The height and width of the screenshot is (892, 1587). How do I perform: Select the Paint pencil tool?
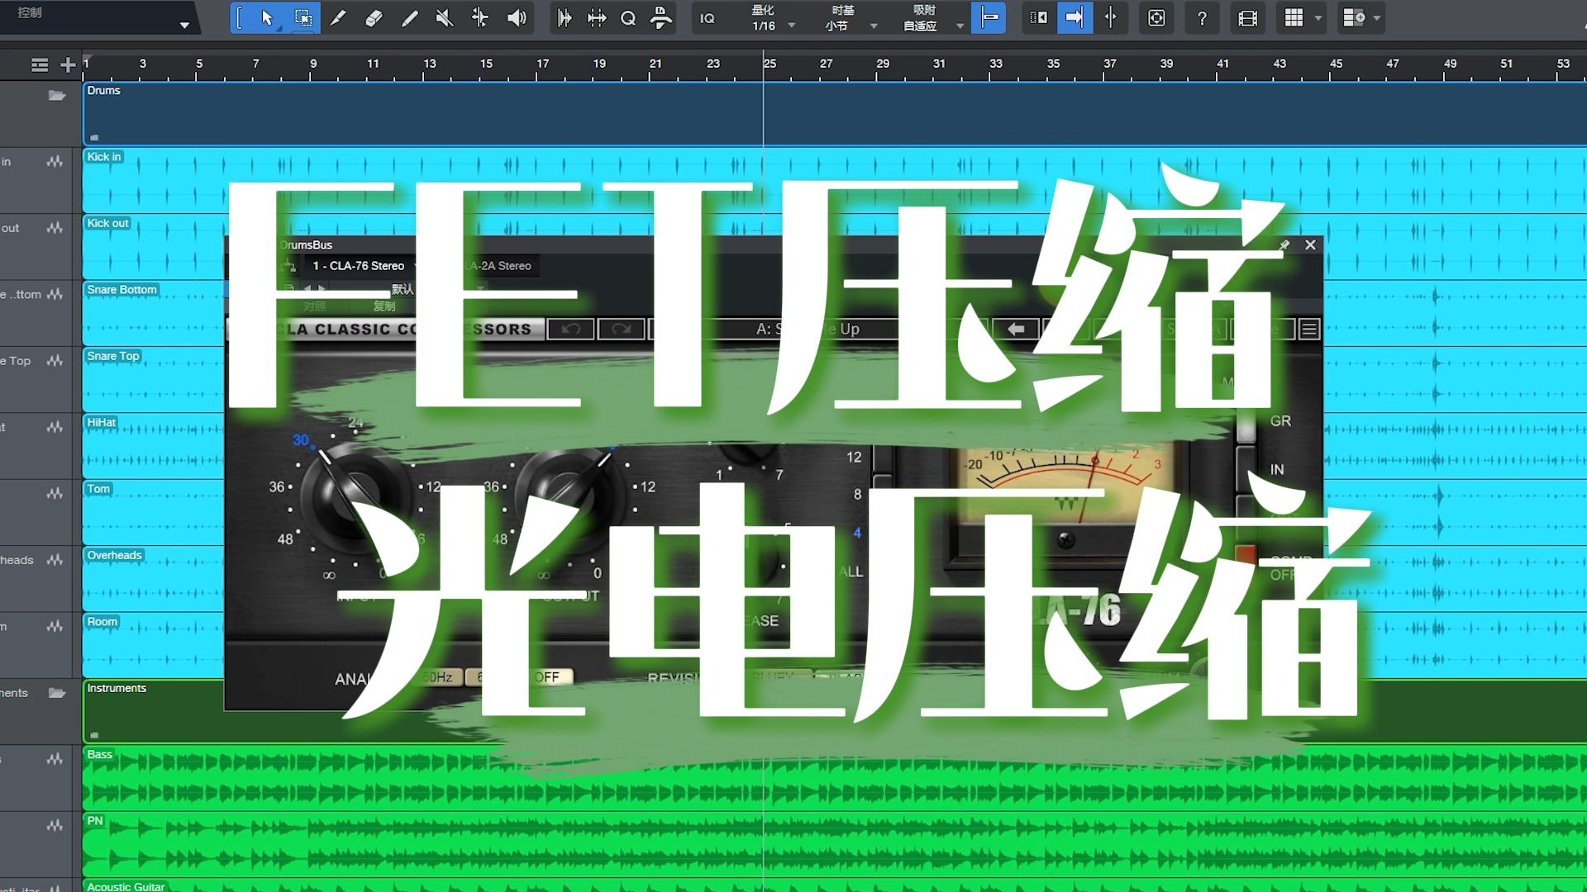click(x=409, y=18)
